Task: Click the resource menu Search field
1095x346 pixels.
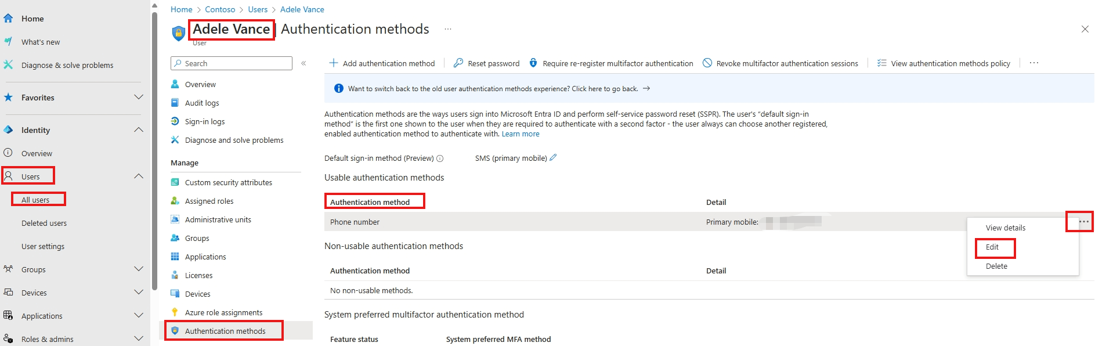Action: click(232, 63)
